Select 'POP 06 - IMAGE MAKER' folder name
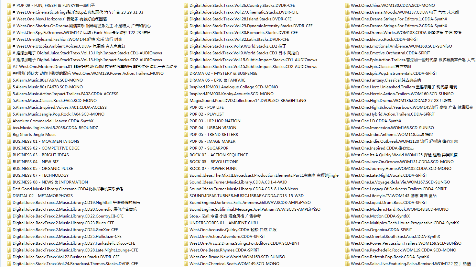This screenshot has width=476, height=267. point(212,141)
